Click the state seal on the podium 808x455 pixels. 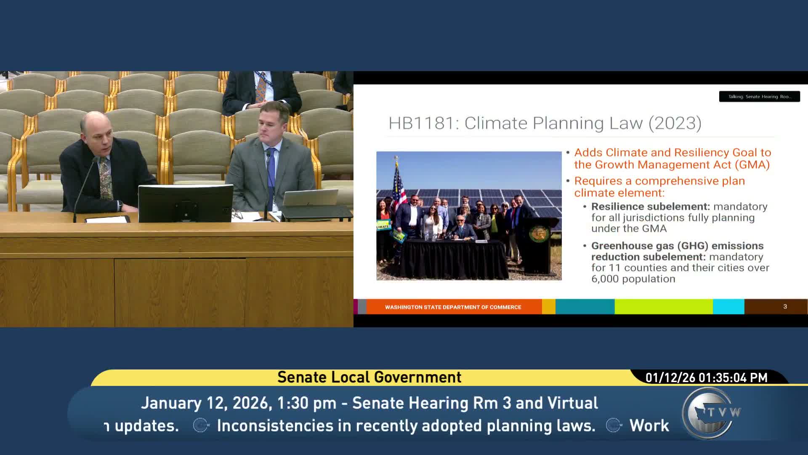point(539,234)
